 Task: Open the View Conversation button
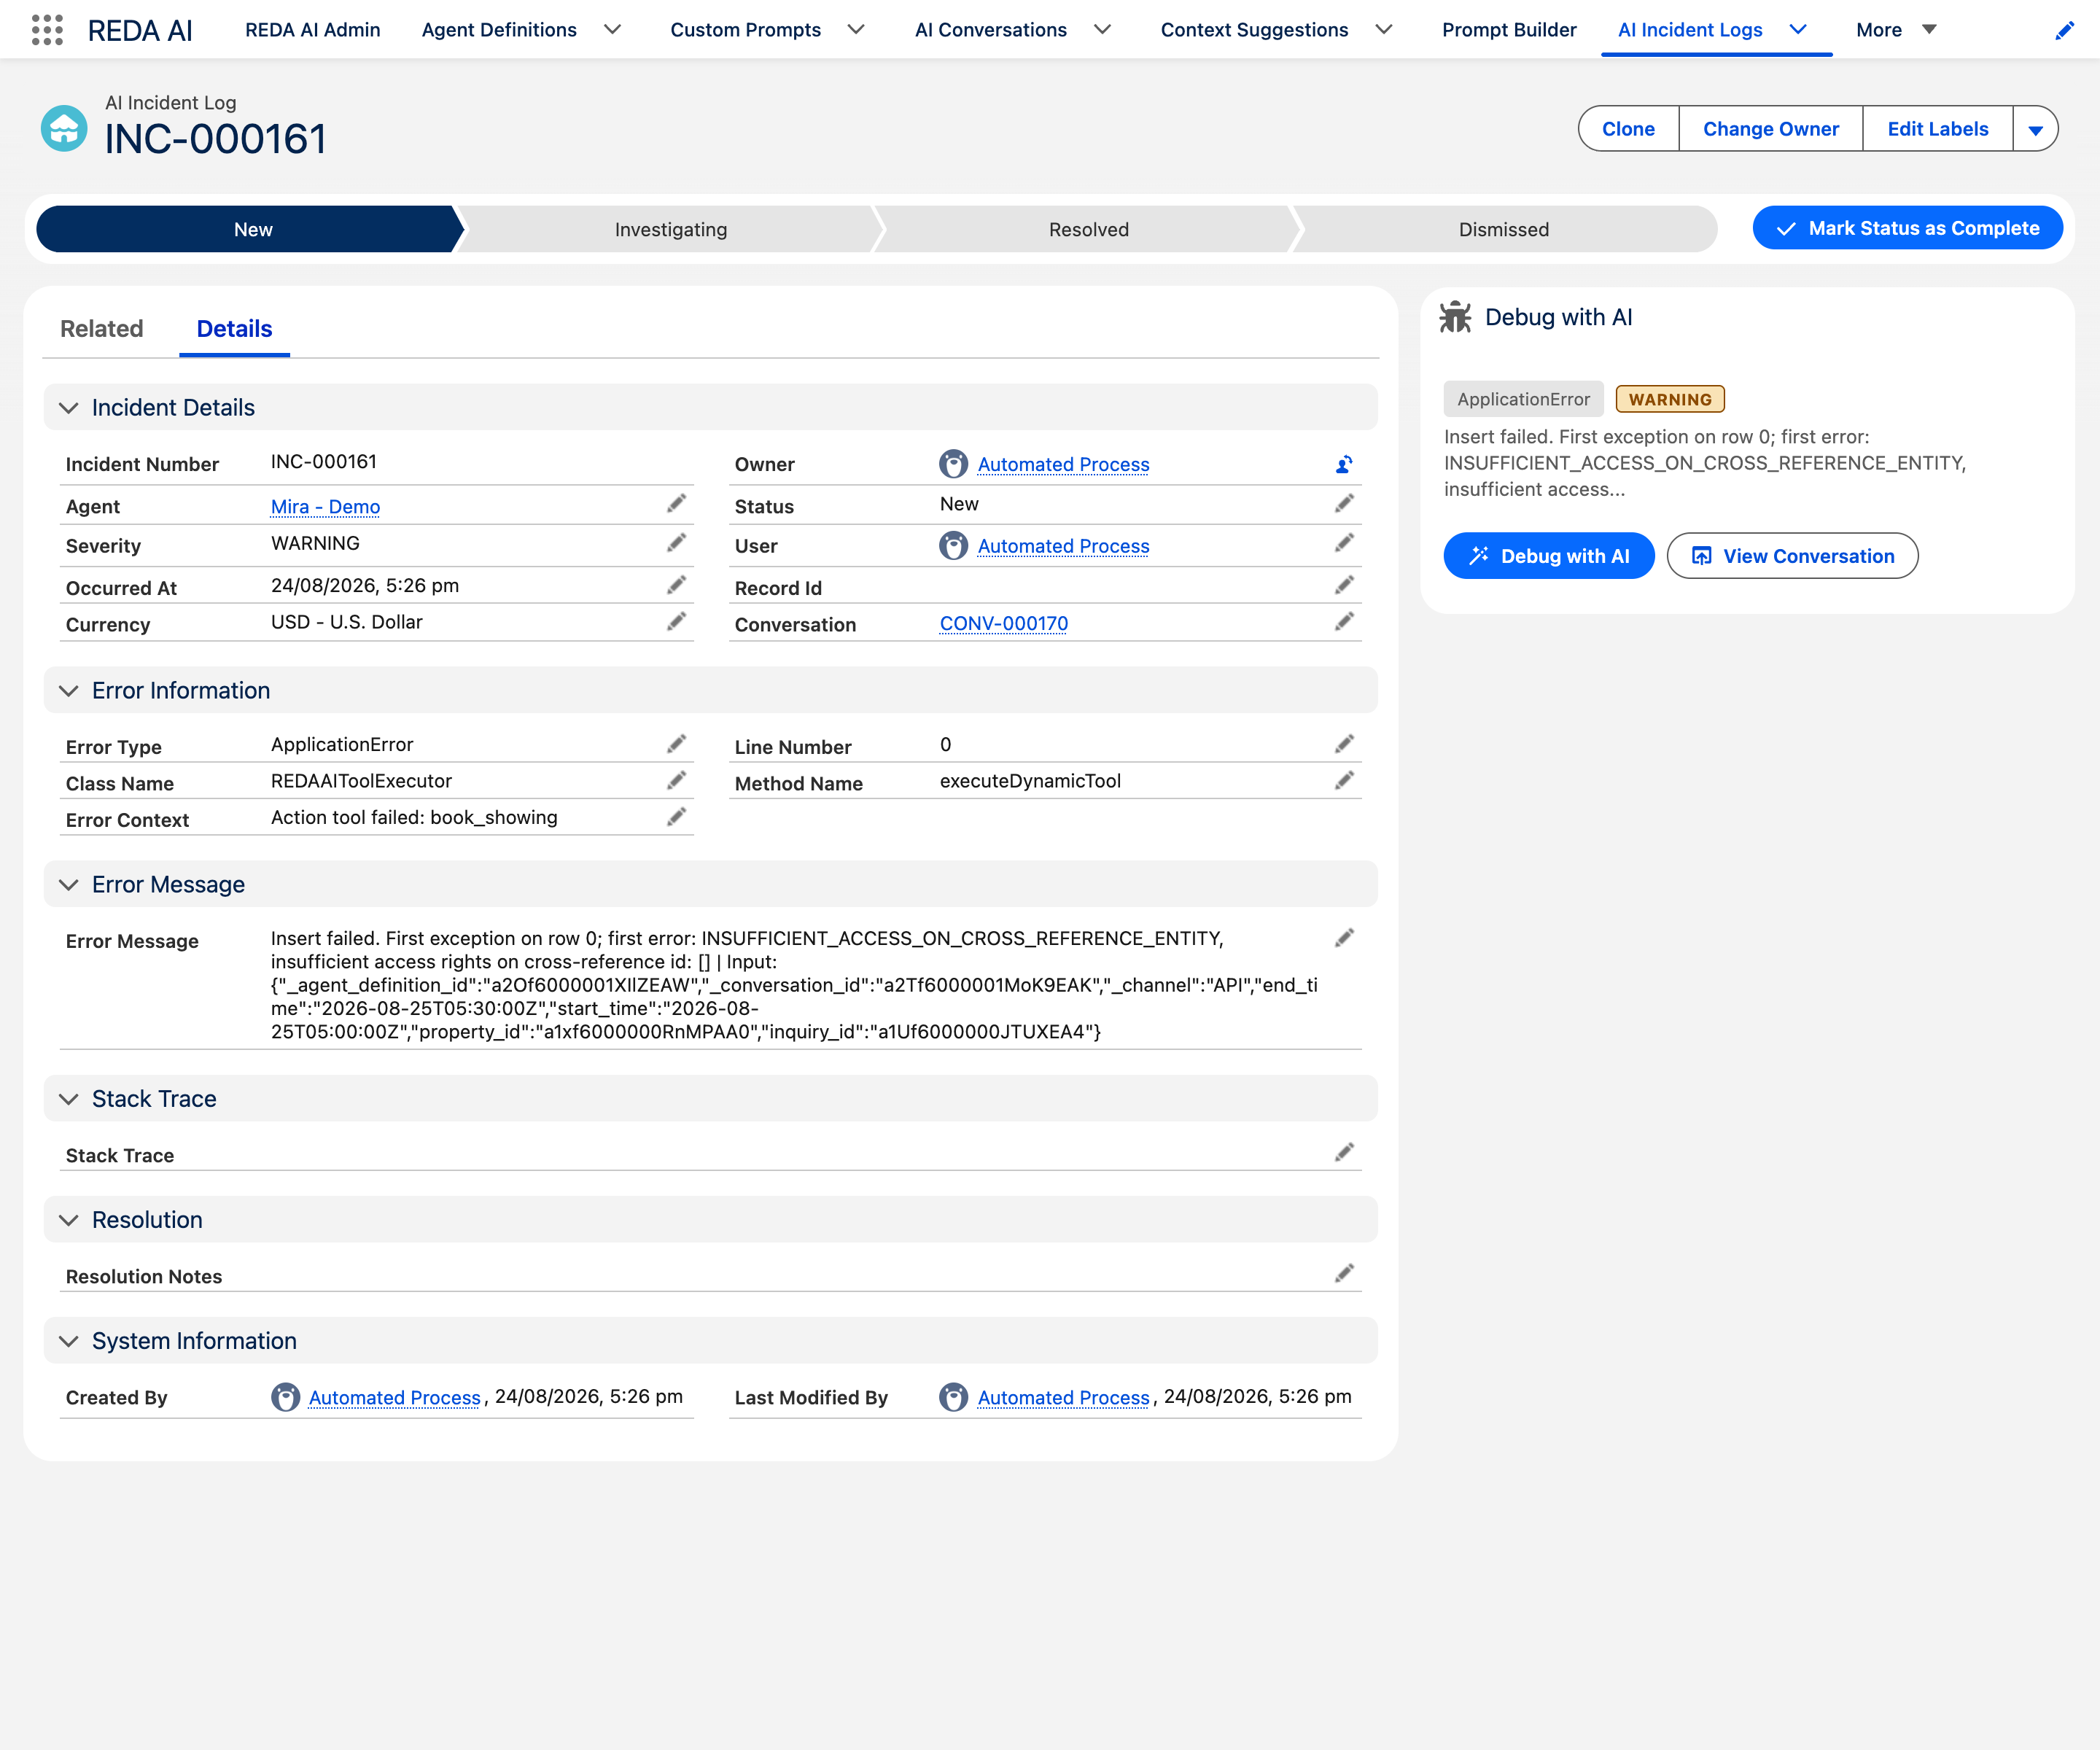(1792, 556)
